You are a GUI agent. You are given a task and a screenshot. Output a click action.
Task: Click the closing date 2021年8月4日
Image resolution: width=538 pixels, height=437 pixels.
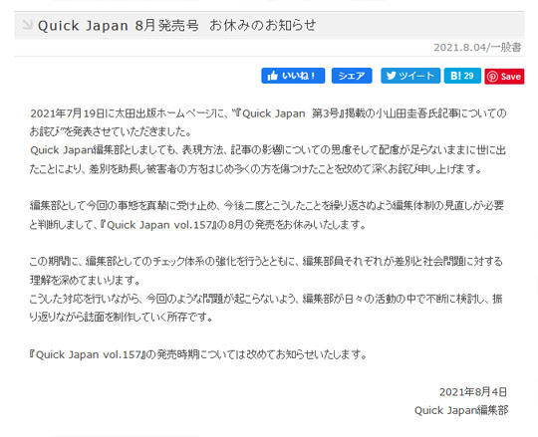pos(473,392)
